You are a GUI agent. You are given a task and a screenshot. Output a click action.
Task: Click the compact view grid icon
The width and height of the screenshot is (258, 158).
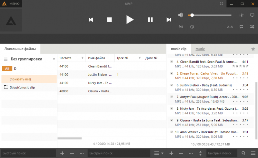coord(222,4)
